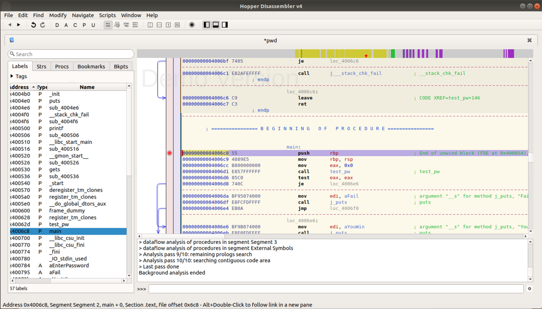This screenshot has height=309, width=542.
Task: Mark selection as code with C button
Action: pyautogui.click(x=75, y=25)
